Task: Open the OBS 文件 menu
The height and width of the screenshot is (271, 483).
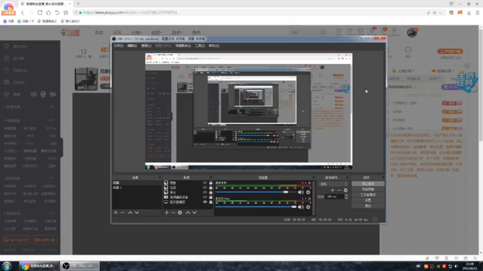Action: pyautogui.click(x=118, y=46)
